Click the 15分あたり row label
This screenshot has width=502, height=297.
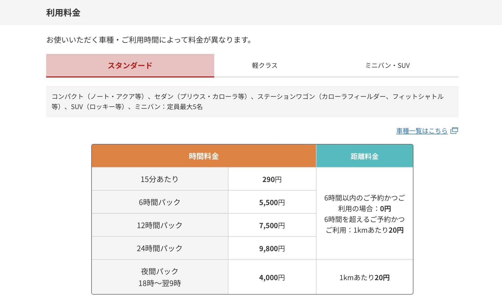coord(159,179)
